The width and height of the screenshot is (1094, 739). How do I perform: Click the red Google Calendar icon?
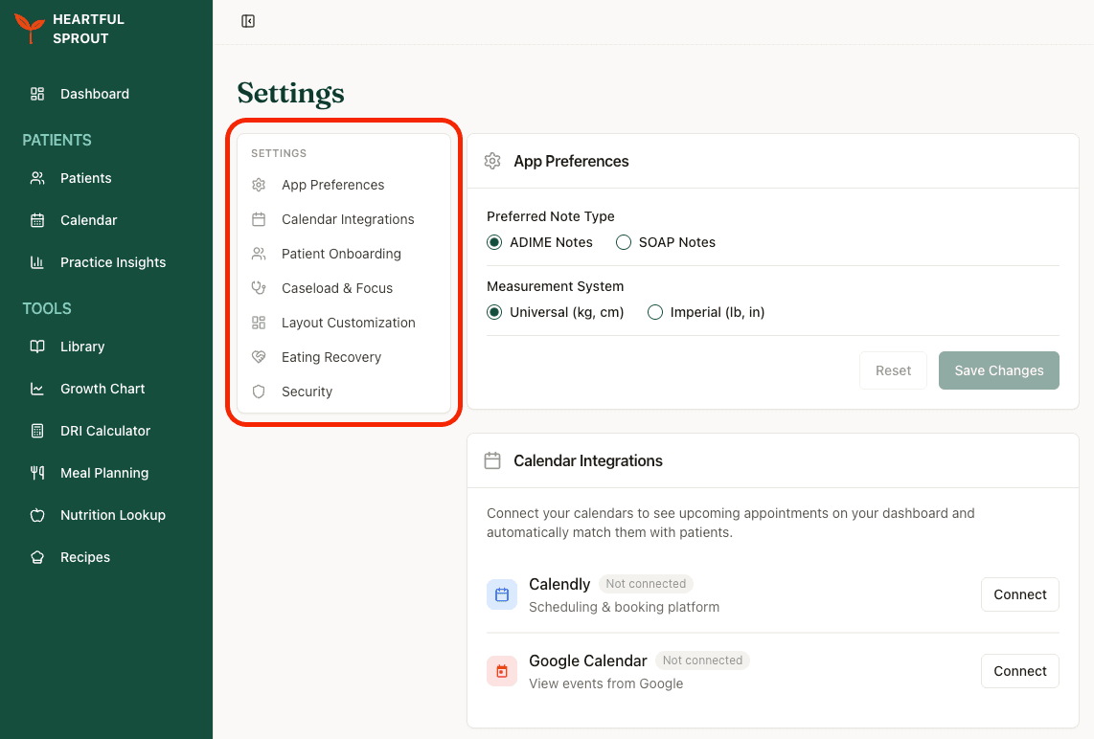tap(502, 671)
